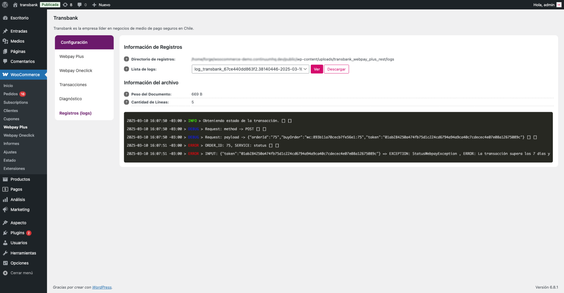Click the Comentarios sidebar icon
The width and height of the screenshot is (564, 293).
coord(5,61)
